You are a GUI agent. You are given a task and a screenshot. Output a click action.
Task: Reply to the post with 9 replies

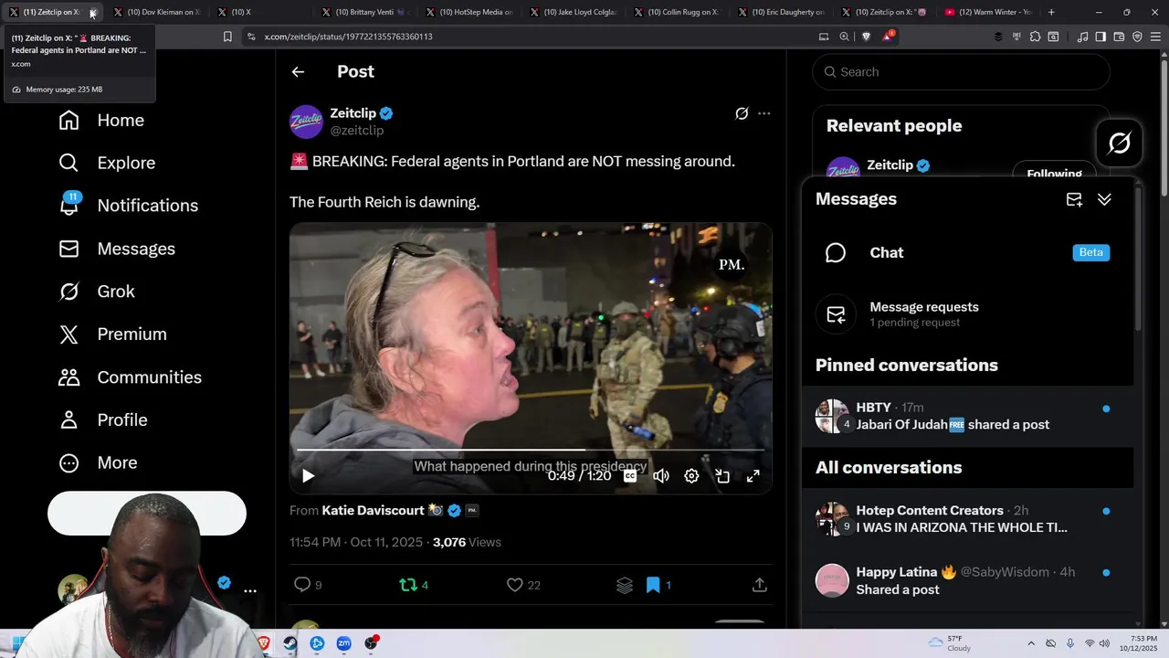308,585
